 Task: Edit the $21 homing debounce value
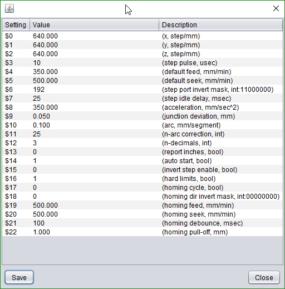click(95, 223)
